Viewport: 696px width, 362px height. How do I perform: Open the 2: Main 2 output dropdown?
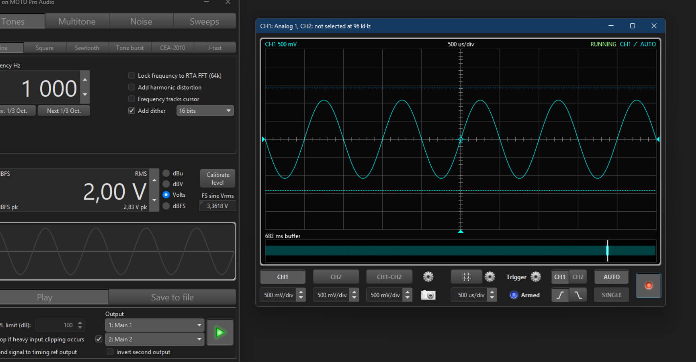click(155, 339)
